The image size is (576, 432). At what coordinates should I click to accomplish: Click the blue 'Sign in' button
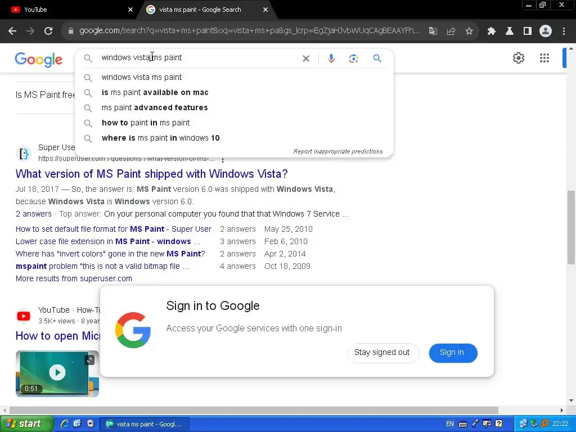click(453, 353)
